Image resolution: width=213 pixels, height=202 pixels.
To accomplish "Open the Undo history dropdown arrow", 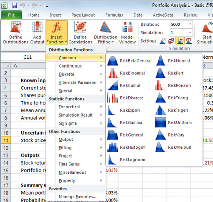I will (x=28, y=5).
